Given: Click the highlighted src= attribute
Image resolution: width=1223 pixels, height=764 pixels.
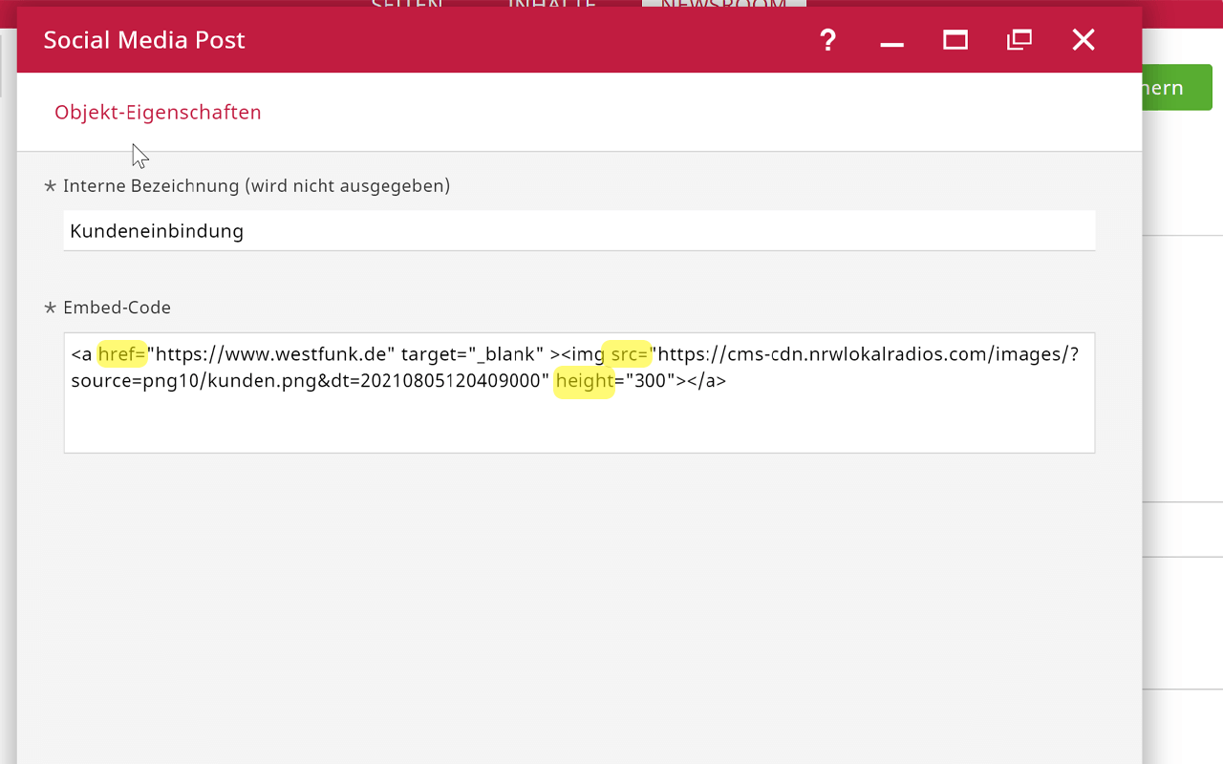Looking at the screenshot, I should click(x=629, y=354).
